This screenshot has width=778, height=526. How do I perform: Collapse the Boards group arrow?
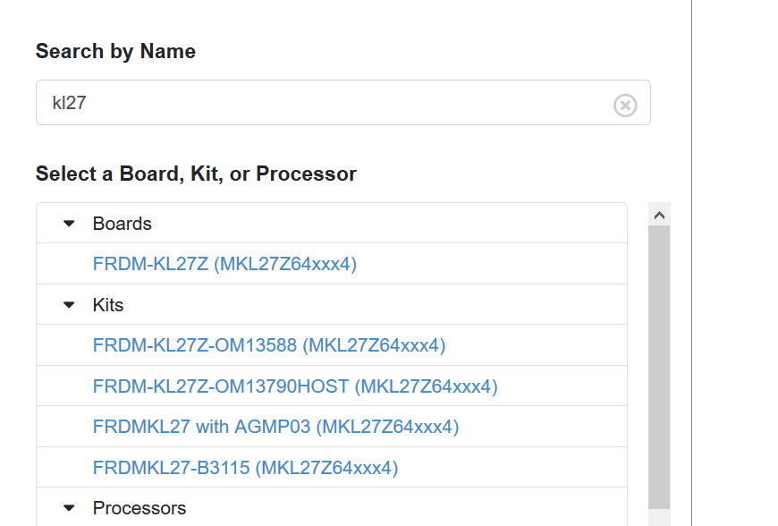(x=70, y=224)
